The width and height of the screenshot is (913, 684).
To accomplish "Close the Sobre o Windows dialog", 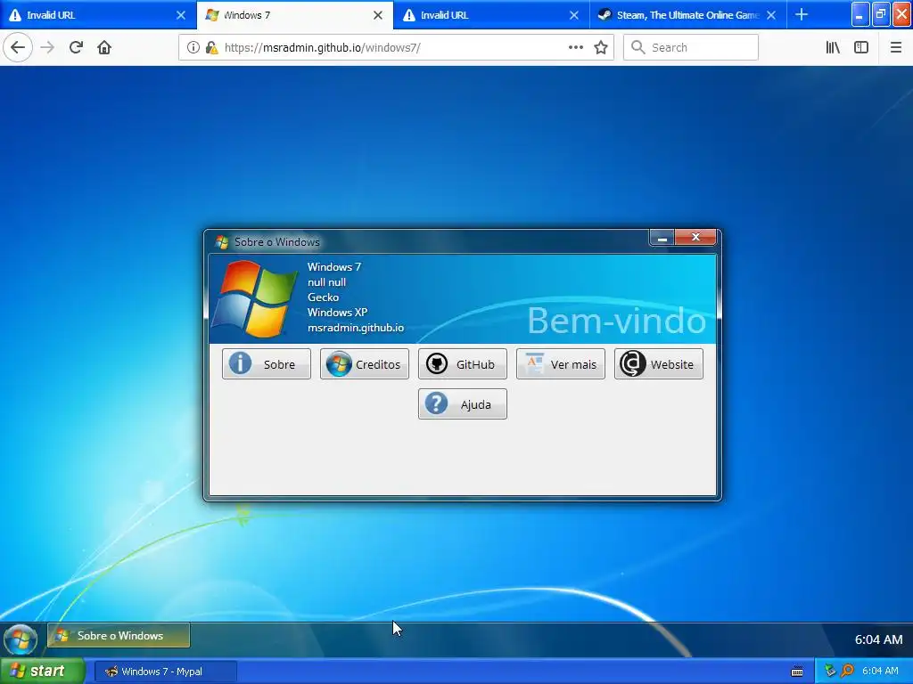I will [695, 237].
